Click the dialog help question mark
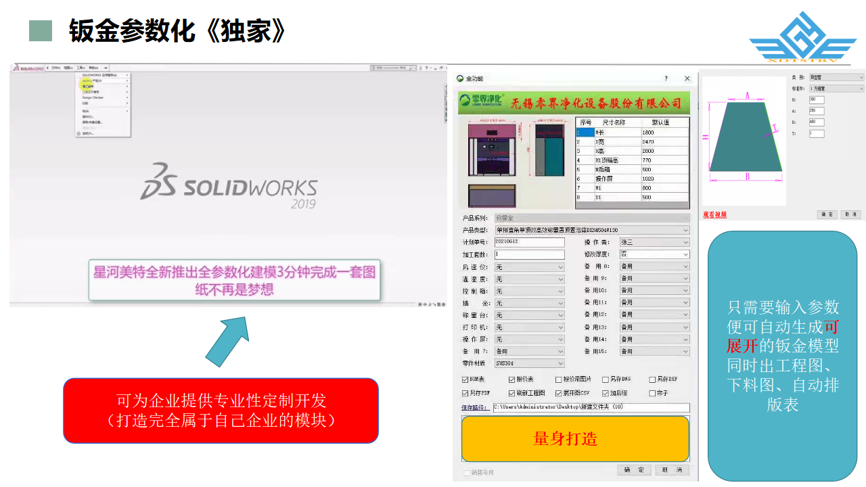 tap(666, 79)
